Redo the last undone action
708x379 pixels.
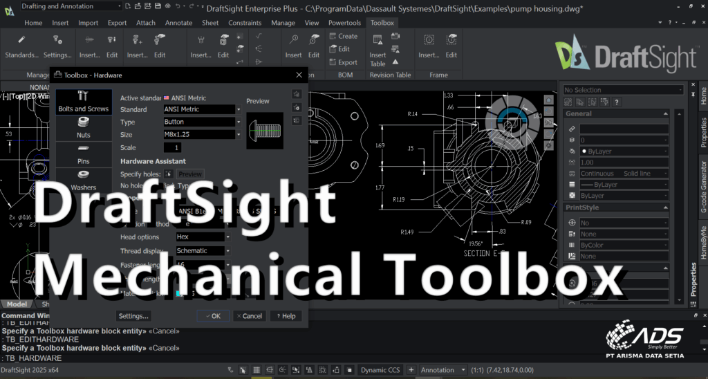[x=192, y=6]
